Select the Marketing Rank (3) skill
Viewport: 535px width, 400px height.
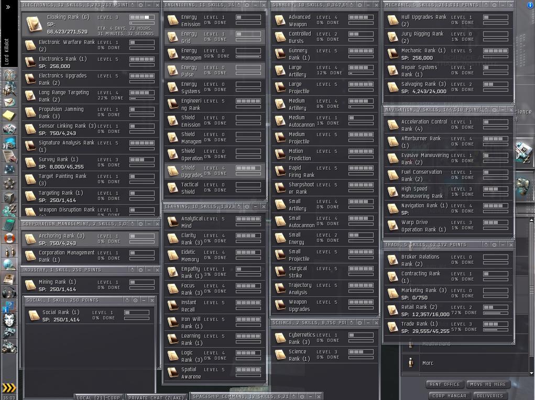pos(449,293)
